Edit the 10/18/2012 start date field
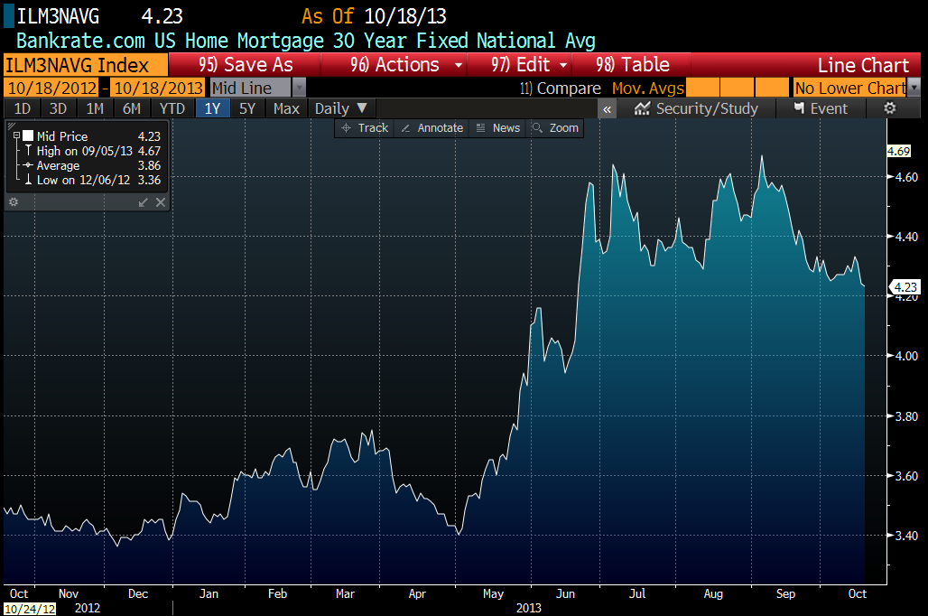The image size is (928, 616). click(51, 88)
